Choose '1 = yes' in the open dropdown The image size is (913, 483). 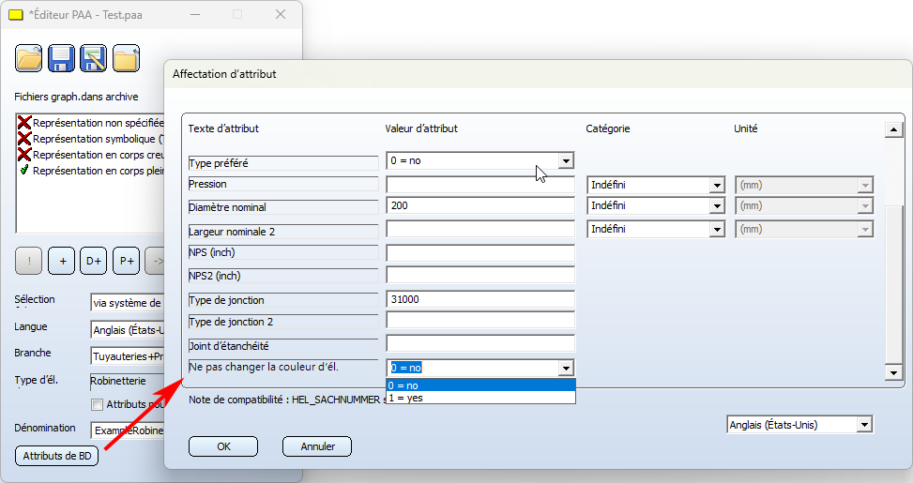point(480,398)
